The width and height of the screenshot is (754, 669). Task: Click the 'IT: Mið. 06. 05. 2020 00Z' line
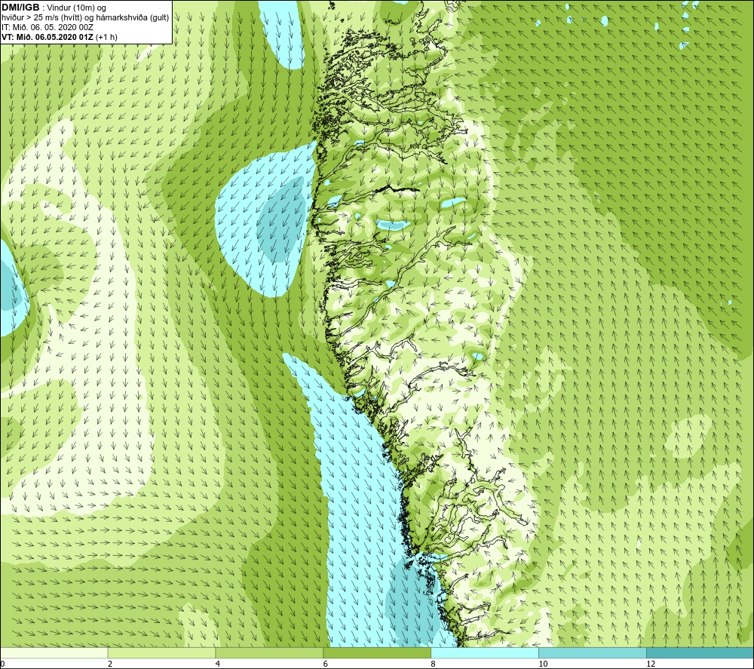[47, 27]
